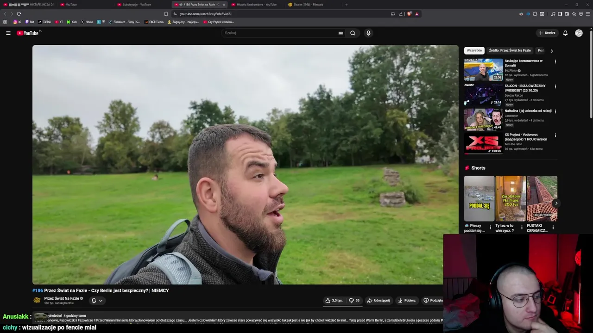Select Źródło: Przez Świat Na Fazie chip
593x333 pixels.
510,50
